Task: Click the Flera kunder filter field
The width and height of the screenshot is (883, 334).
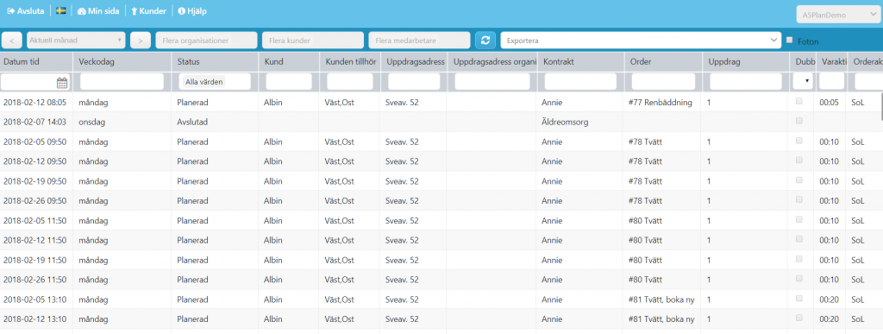Action: [312, 41]
